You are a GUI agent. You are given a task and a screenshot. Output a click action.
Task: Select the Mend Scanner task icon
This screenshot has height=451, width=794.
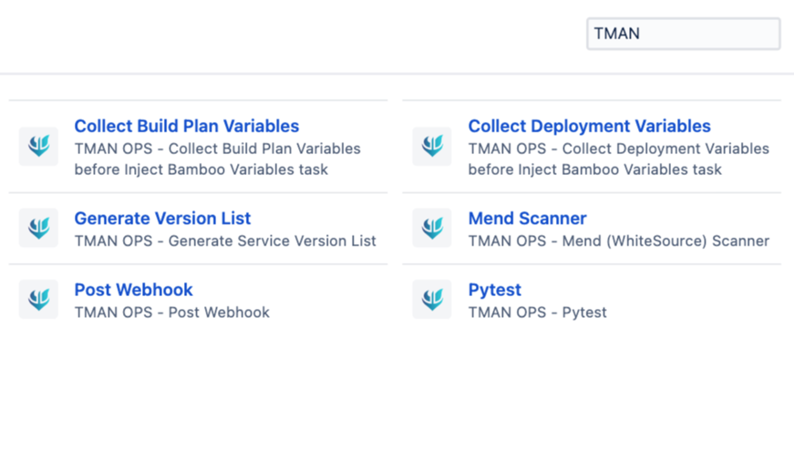tap(432, 228)
